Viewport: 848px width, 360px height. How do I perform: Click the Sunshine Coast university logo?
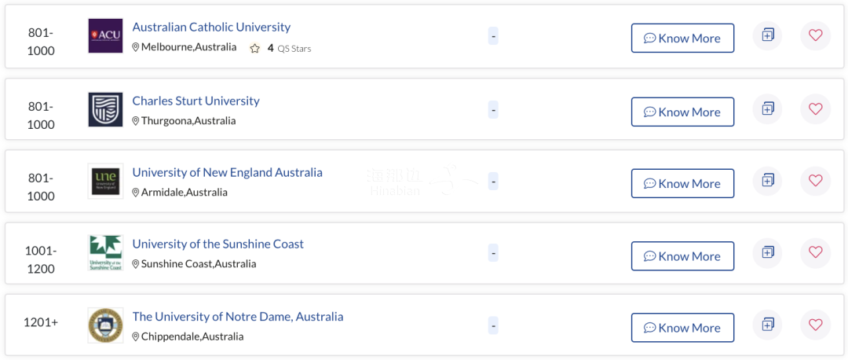(x=105, y=253)
